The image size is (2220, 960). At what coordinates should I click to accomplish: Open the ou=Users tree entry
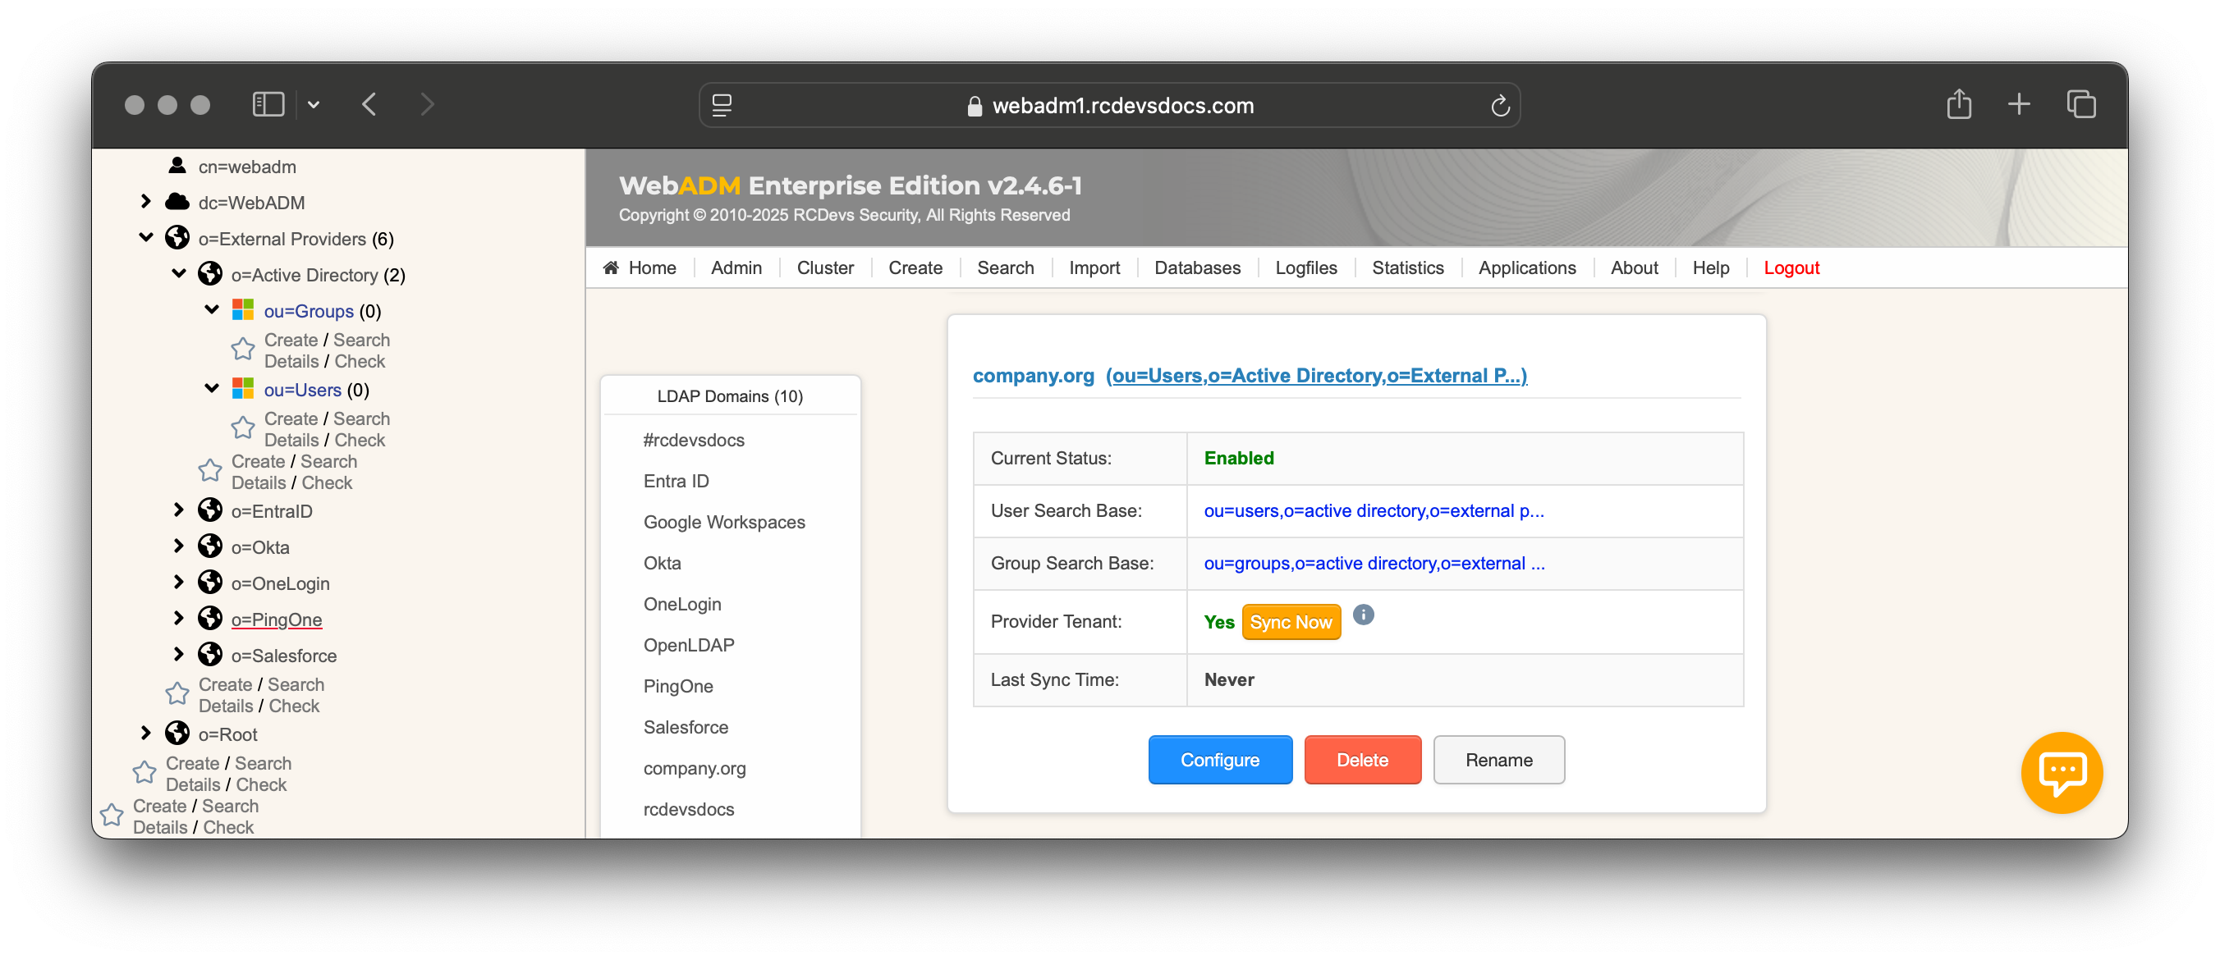click(302, 390)
